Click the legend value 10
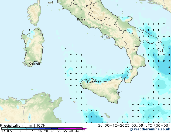Image resolution: width=171 pixels, height=132 pixels. 34,131
